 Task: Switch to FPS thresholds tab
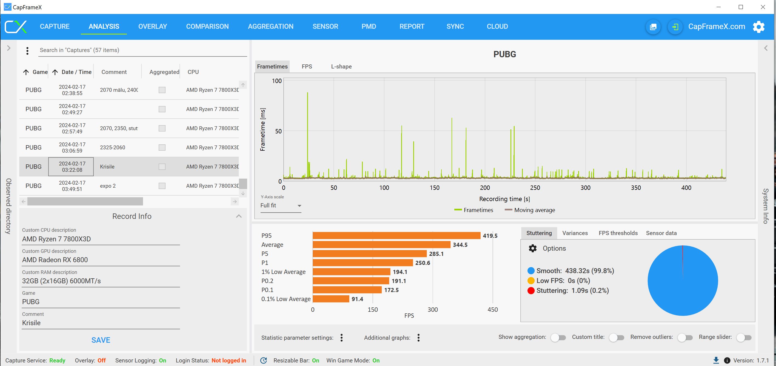[618, 233]
